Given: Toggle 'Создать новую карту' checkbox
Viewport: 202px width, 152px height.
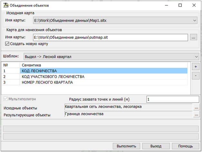Looking at the screenshot, I should (x=7, y=44).
